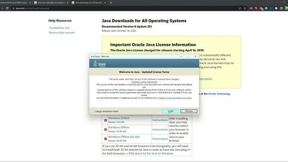Close the 'How do I manually download' tab
Image resolution: width=288 pixels, height=162 pixels.
[x=67, y=3]
